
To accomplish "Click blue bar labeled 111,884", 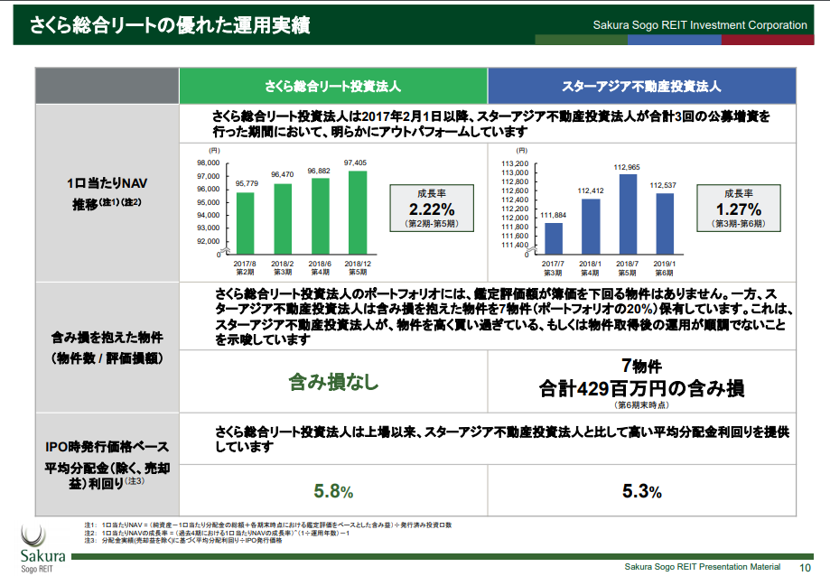I will [554, 238].
